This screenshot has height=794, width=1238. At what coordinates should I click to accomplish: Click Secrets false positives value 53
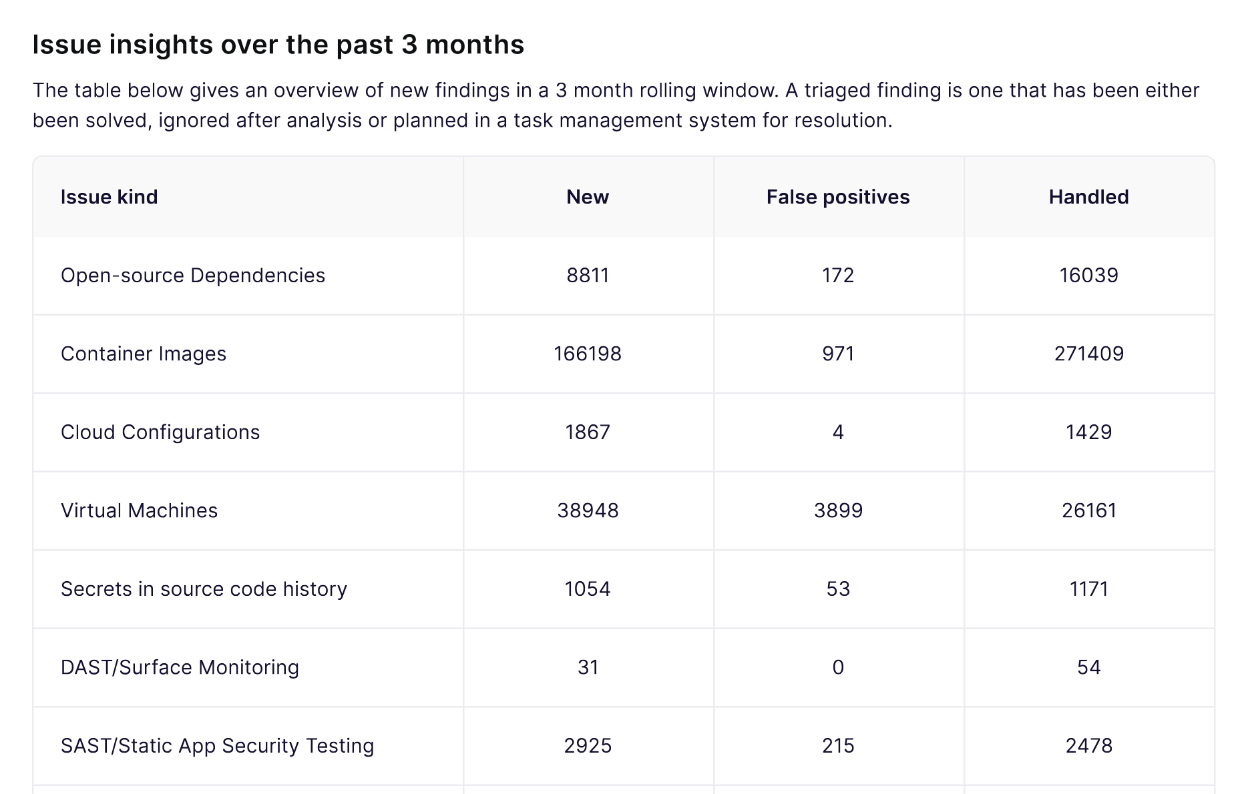pyautogui.click(x=838, y=589)
